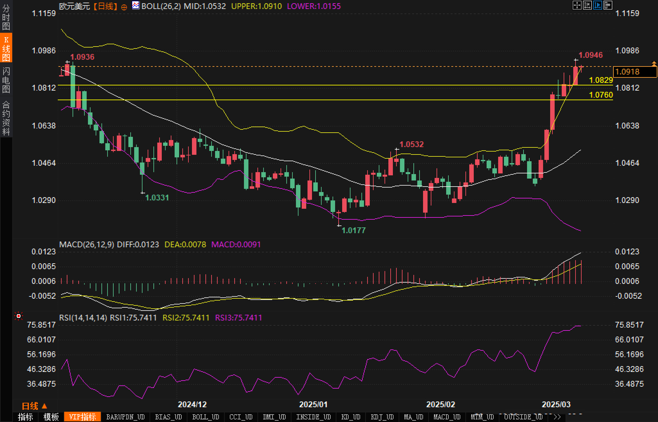658x422 pixels.
Task: Click the 2025/01 date marker
Action: [313, 404]
